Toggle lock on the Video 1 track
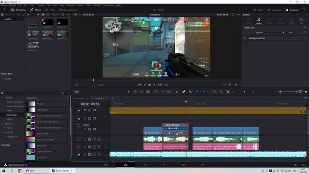 [85, 129]
